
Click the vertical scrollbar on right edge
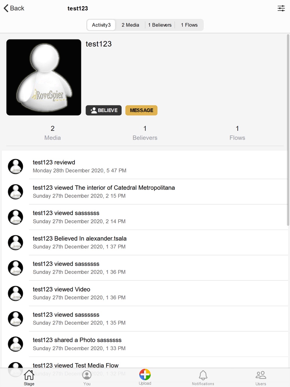coord(288,130)
